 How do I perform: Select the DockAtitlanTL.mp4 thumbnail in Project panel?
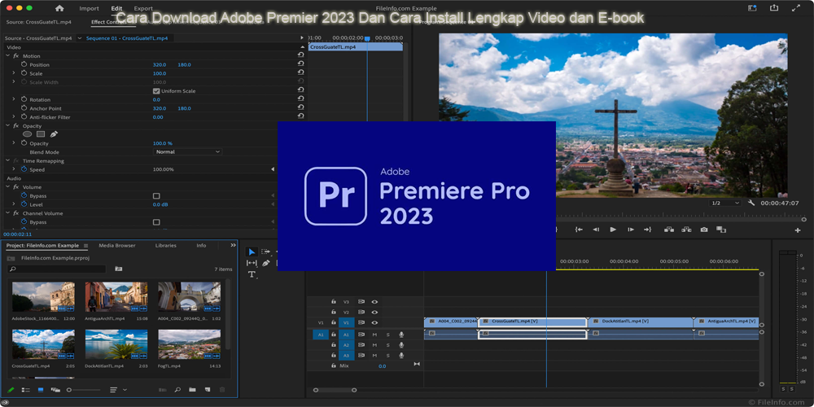(116, 344)
